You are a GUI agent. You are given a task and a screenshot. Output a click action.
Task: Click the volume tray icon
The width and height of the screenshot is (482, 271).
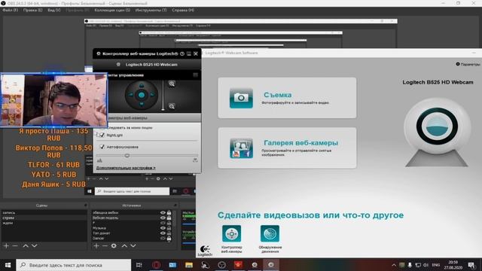[x=426, y=265]
